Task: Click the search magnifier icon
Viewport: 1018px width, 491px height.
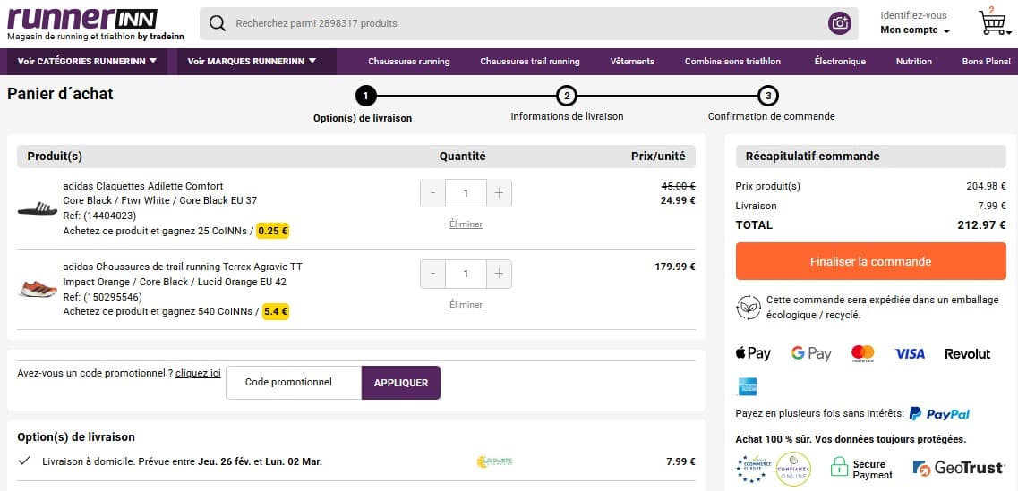Action: click(217, 23)
